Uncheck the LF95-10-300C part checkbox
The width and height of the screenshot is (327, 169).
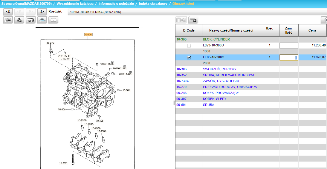pos(189,57)
